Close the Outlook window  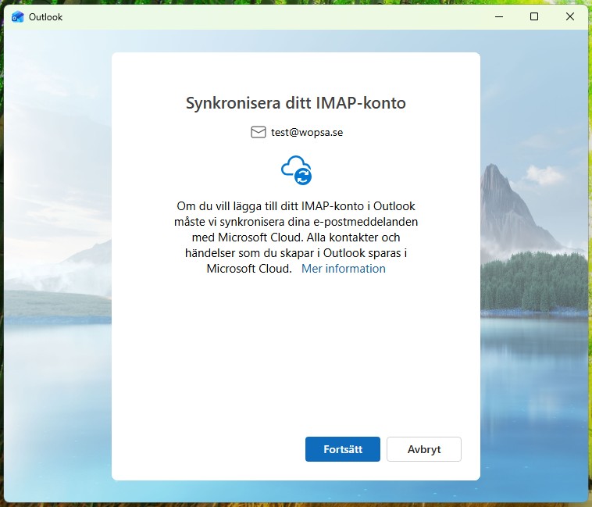click(570, 16)
